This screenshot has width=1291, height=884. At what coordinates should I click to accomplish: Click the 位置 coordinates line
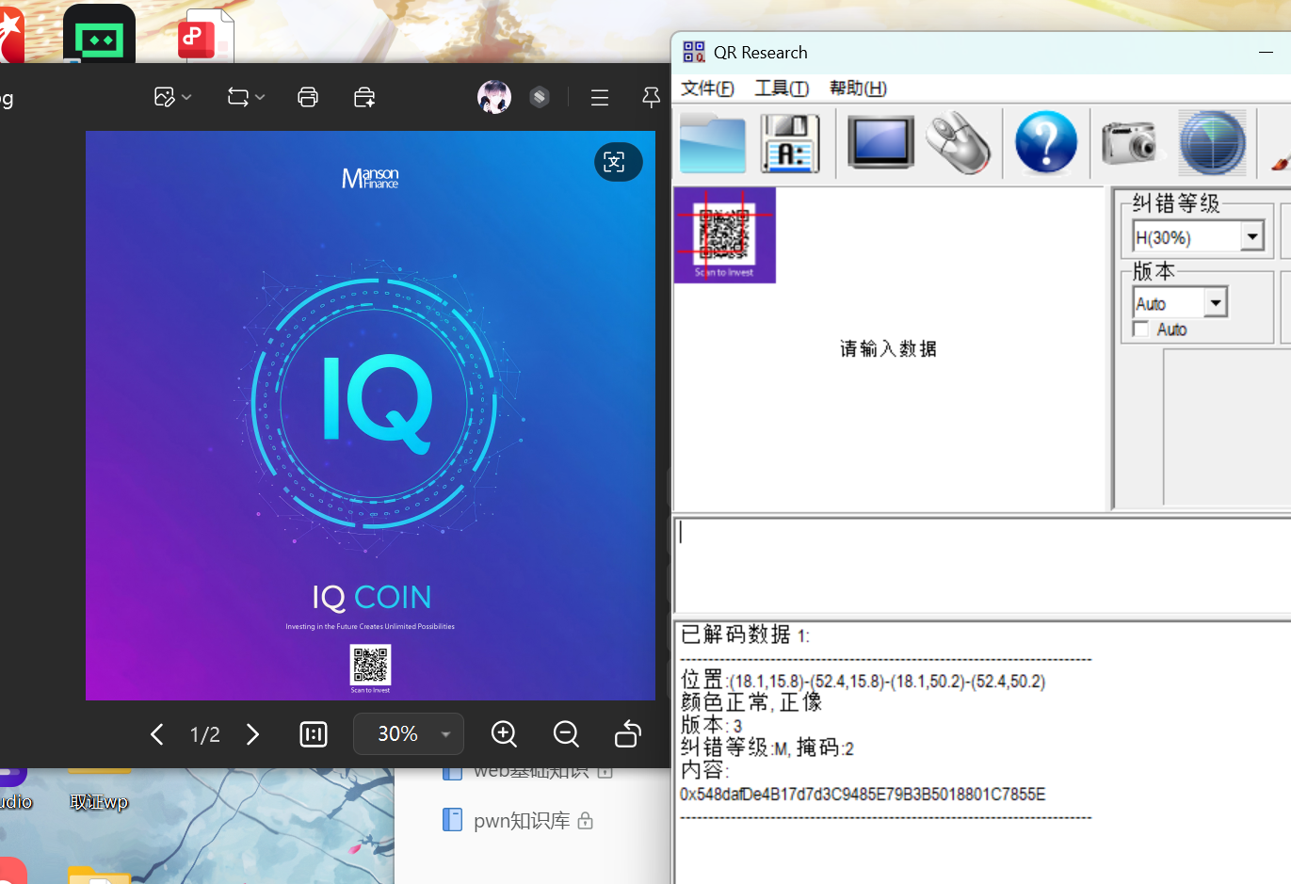[x=863, y=681]
